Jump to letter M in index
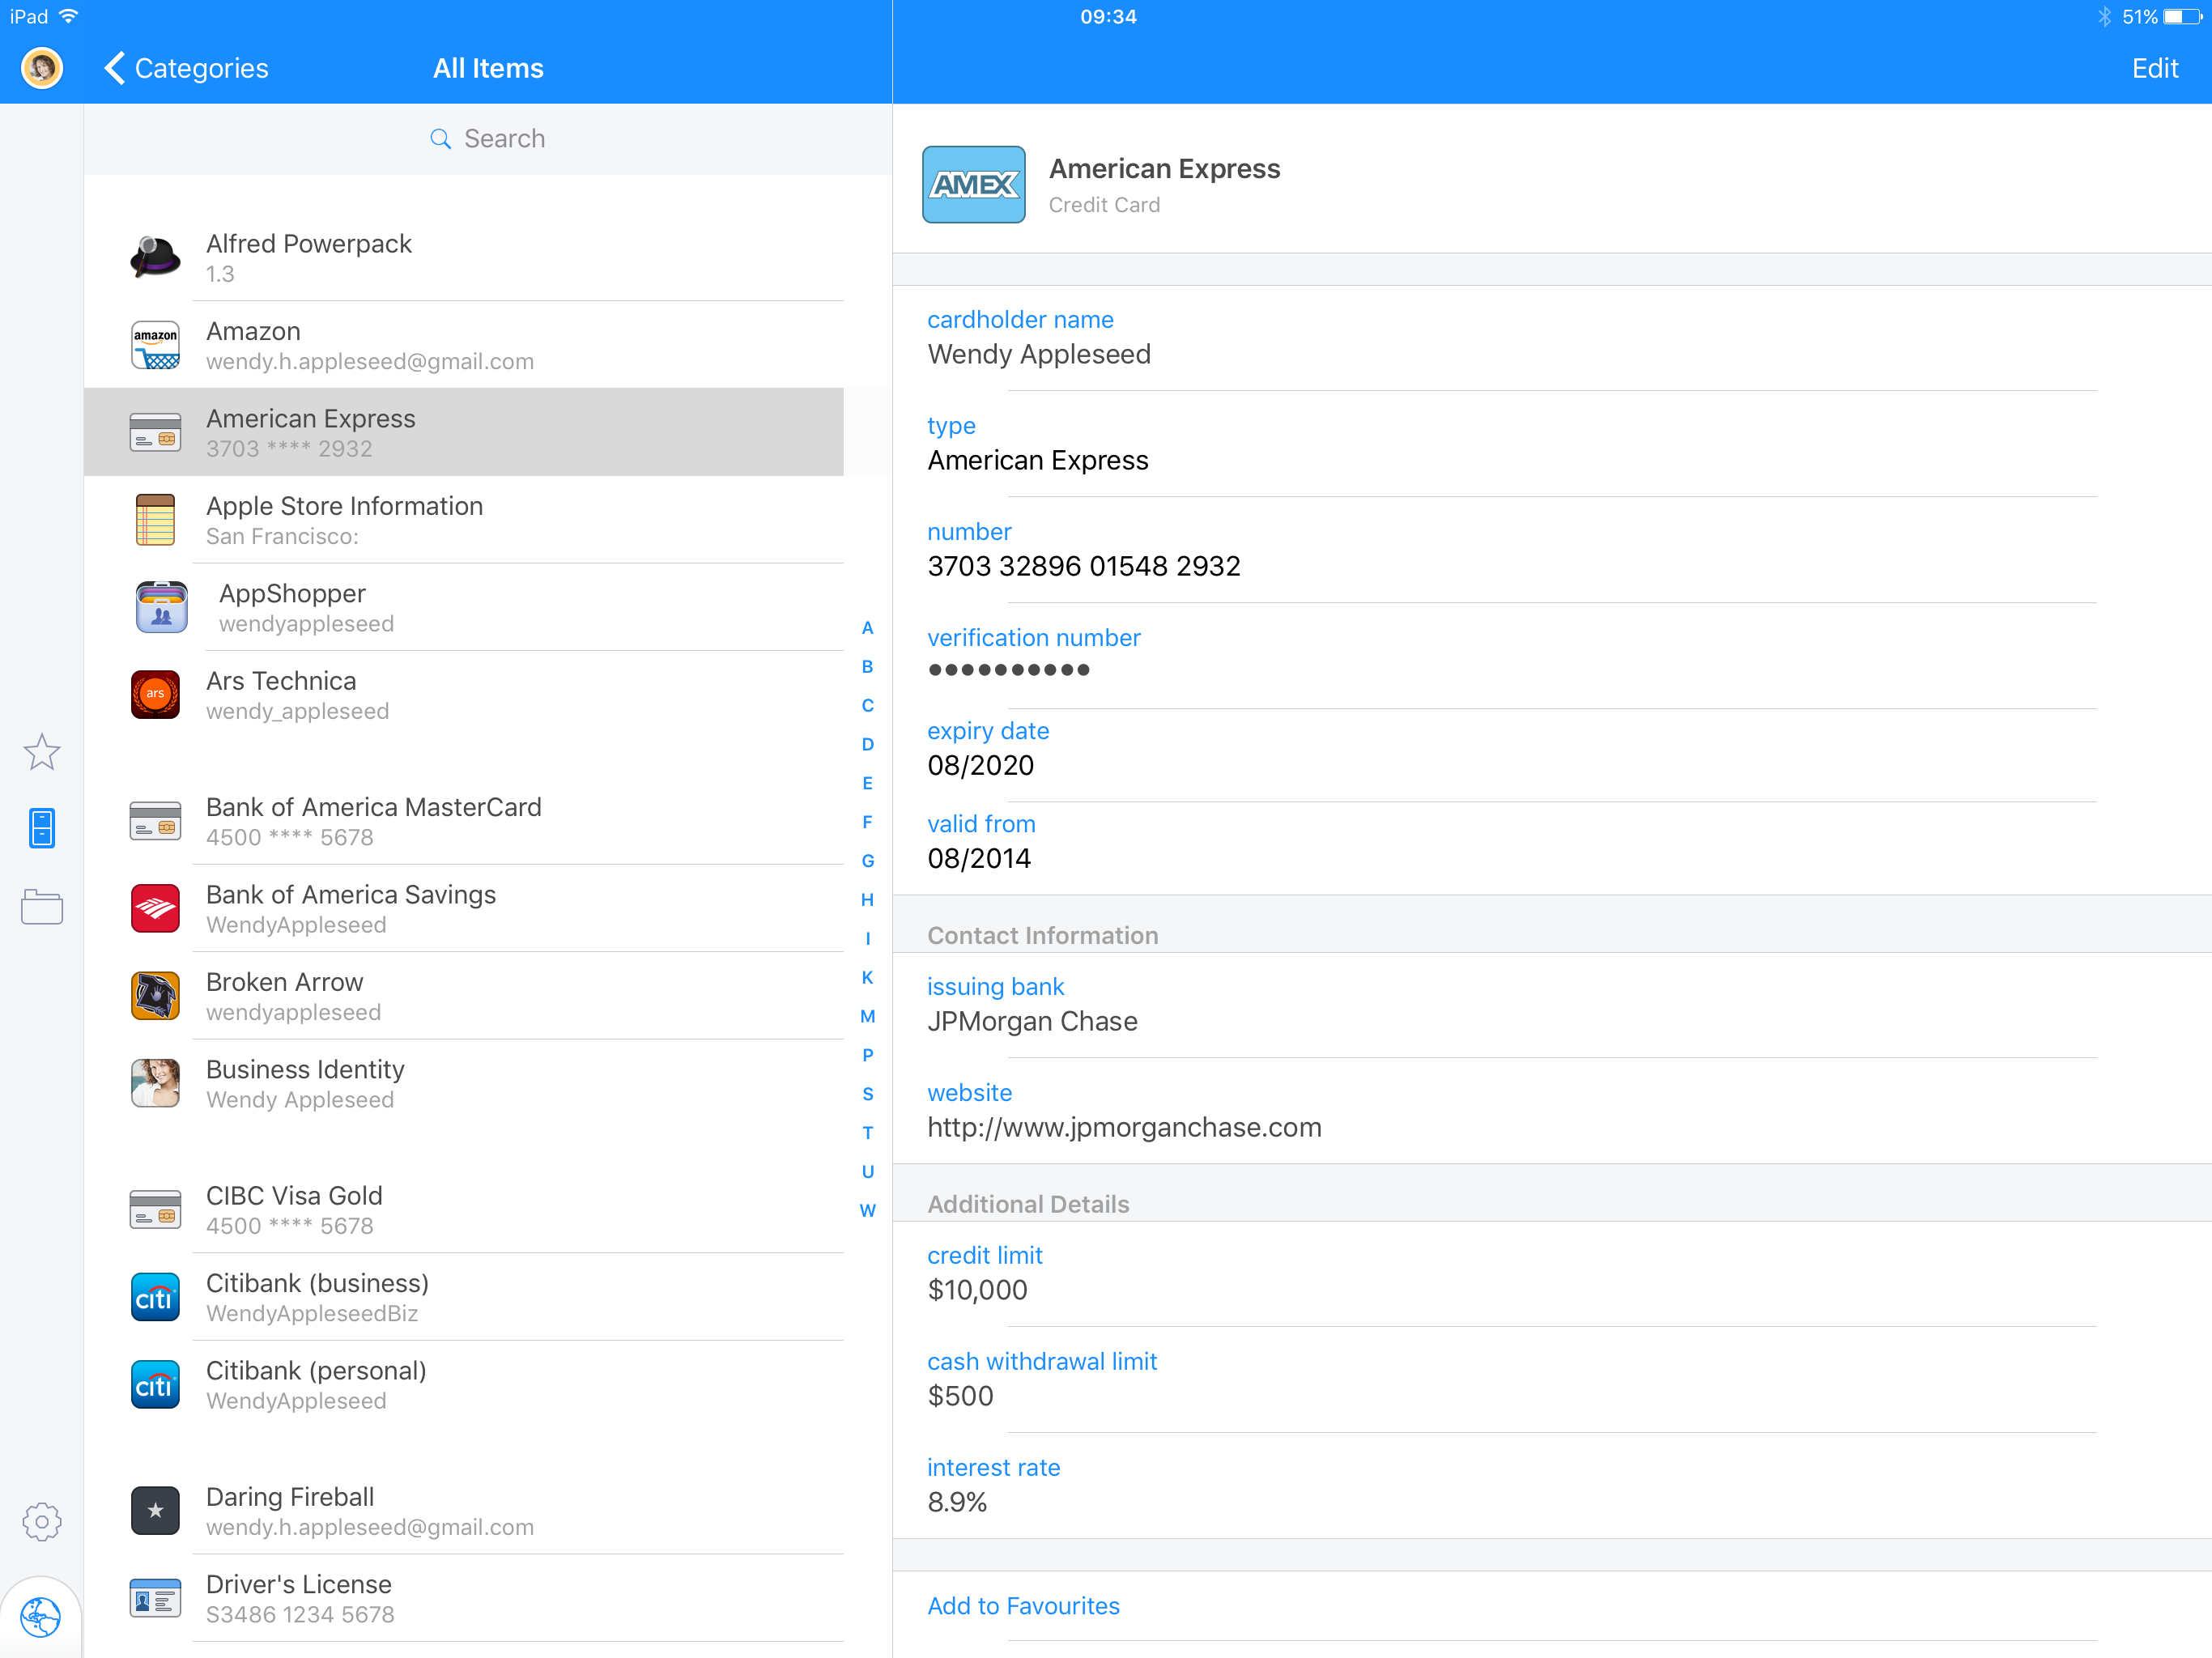Image resolution: width=2212 pixels, height=1658 pixels. pos(867,1017)
